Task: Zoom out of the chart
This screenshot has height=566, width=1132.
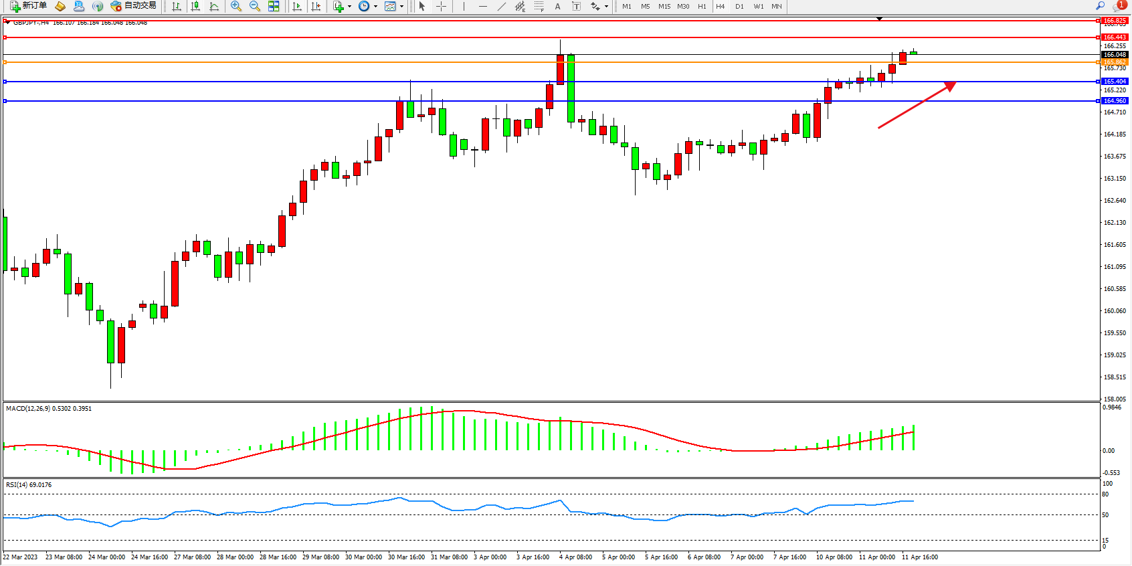Action: pos(255,6)
